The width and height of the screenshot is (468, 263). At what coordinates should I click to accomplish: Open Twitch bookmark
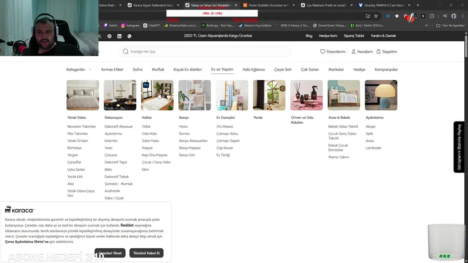click(x=110, y=26)
